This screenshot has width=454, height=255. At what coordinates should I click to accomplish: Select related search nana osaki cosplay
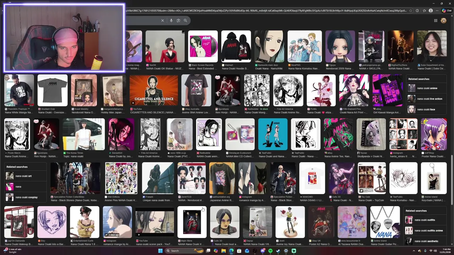pyautogui.click(x=25, y=197)
